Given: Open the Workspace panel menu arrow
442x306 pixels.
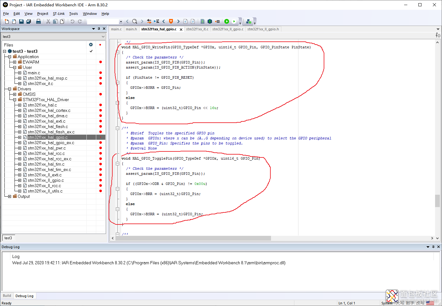Looking at the screenshot, I should coord(93,29).
